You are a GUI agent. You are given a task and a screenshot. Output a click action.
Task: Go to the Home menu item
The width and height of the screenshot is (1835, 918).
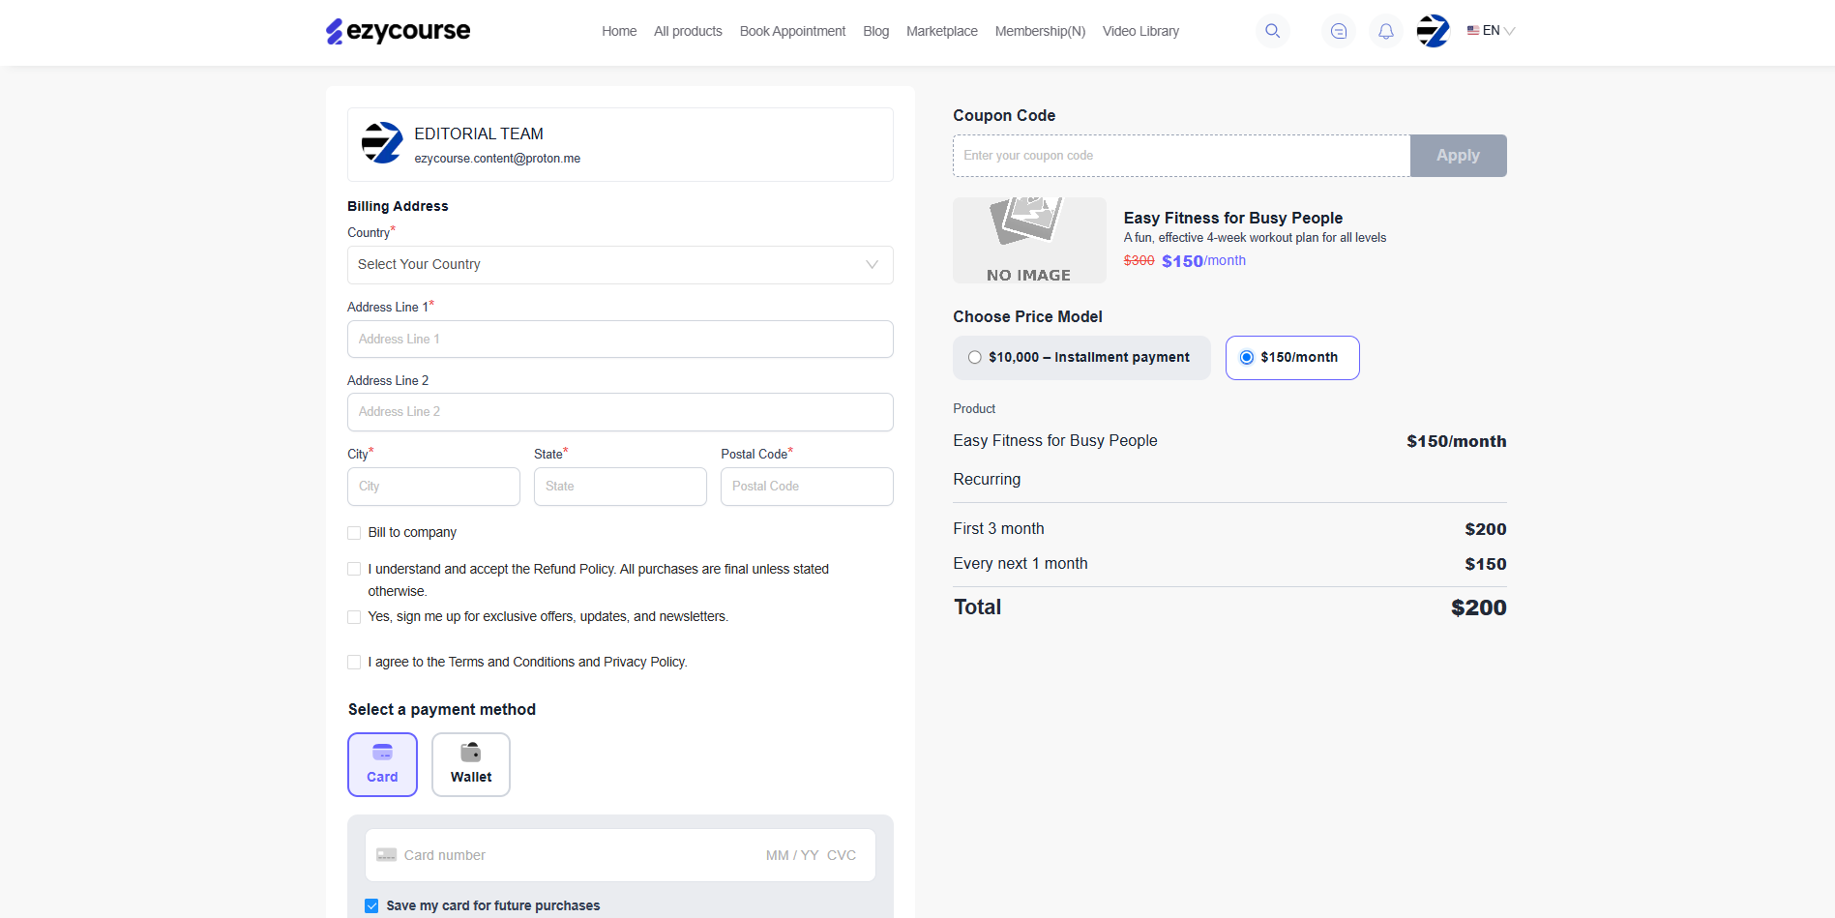click(619, 31)
